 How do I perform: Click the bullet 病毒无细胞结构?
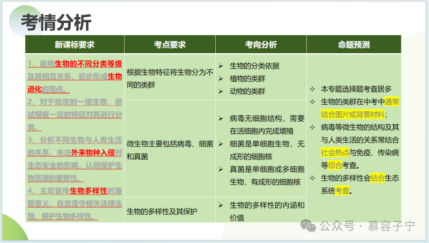tap(267, 124)
